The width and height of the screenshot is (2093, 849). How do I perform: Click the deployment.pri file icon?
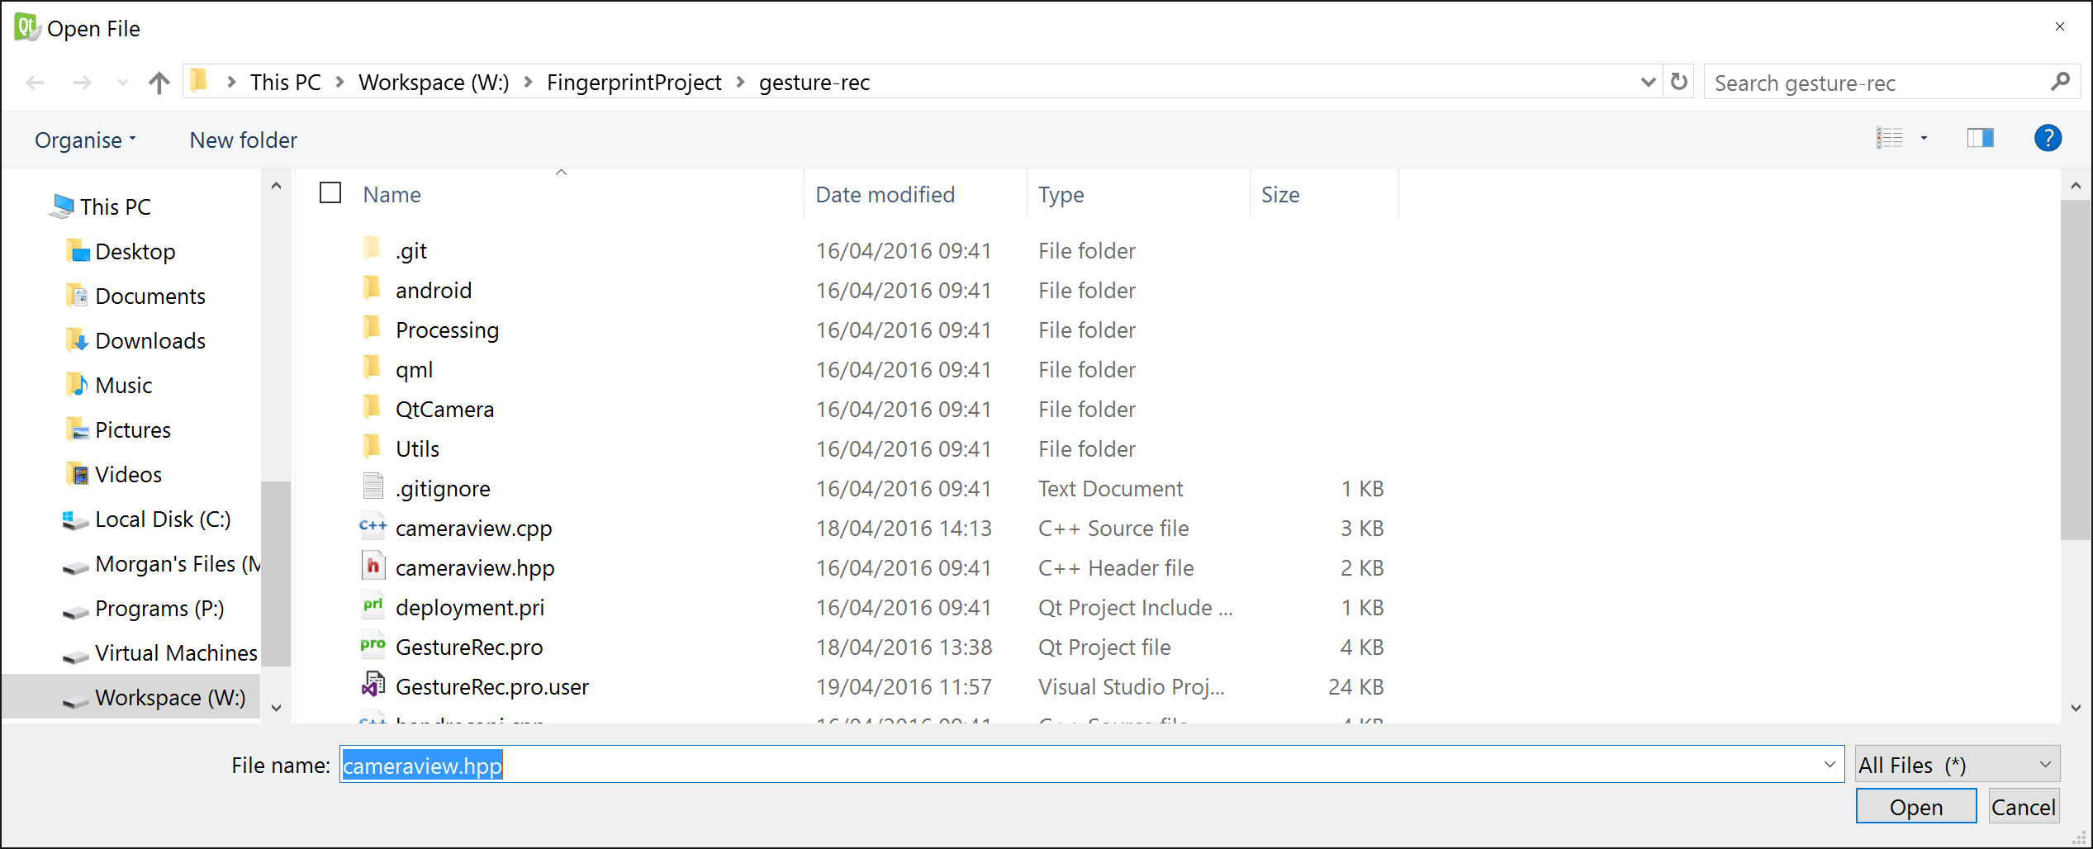point(373,607)
